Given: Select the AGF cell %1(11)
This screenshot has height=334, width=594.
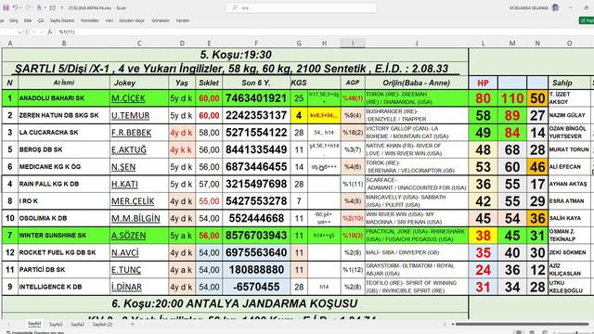Looking at the screenshot, I should [353, 184].
